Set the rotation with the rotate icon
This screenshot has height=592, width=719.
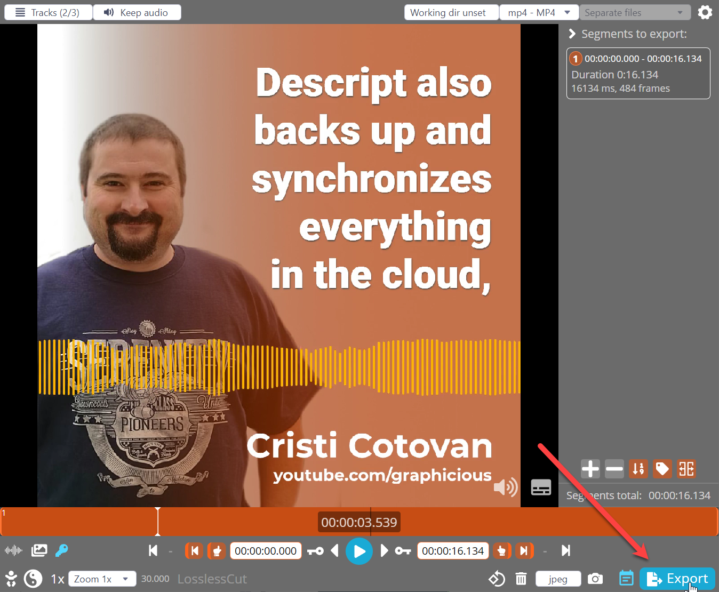(497, 579)
